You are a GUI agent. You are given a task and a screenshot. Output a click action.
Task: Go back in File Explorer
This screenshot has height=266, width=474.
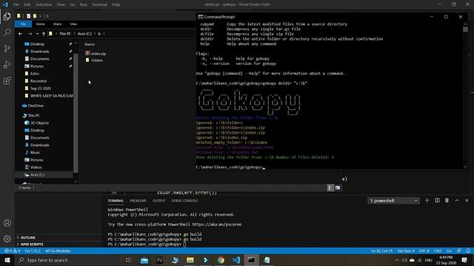[20, 34]
